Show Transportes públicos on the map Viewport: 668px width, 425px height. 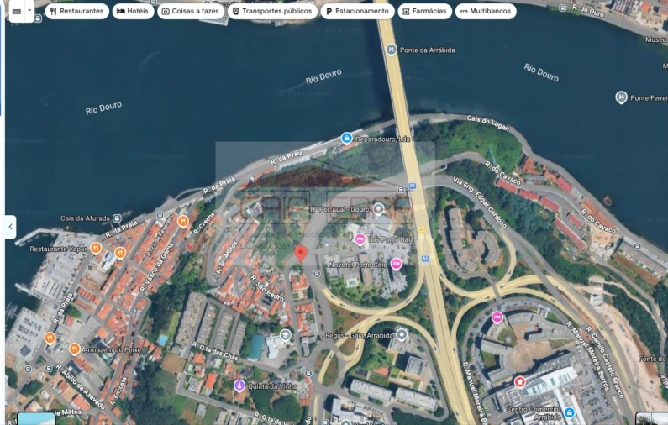click(272, 11)
